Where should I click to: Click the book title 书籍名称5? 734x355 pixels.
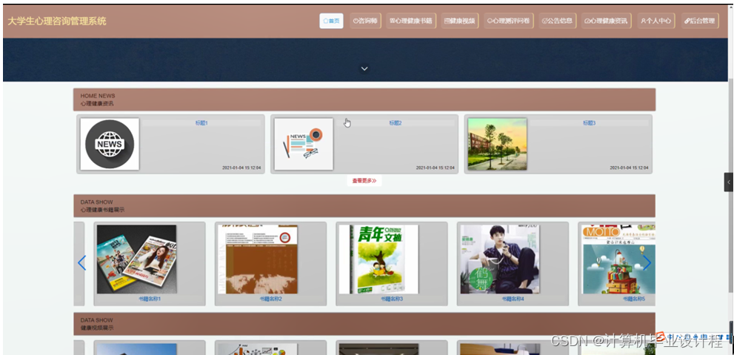point(633,299)
